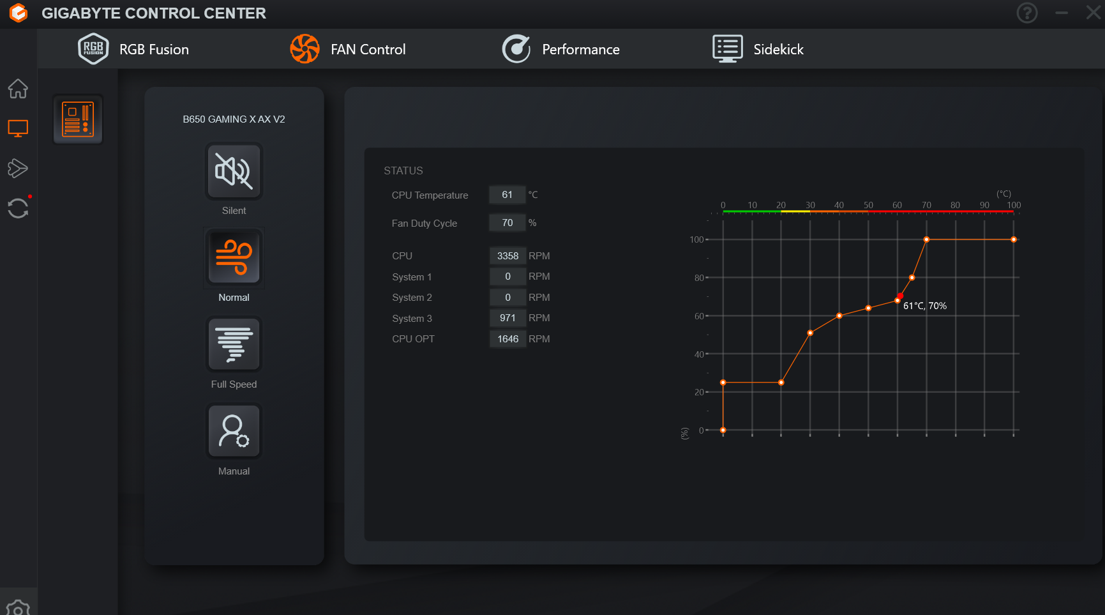Click the curve point at 30°C 50%
Viewport: 1105px width, 615px height.
[810, 333]
